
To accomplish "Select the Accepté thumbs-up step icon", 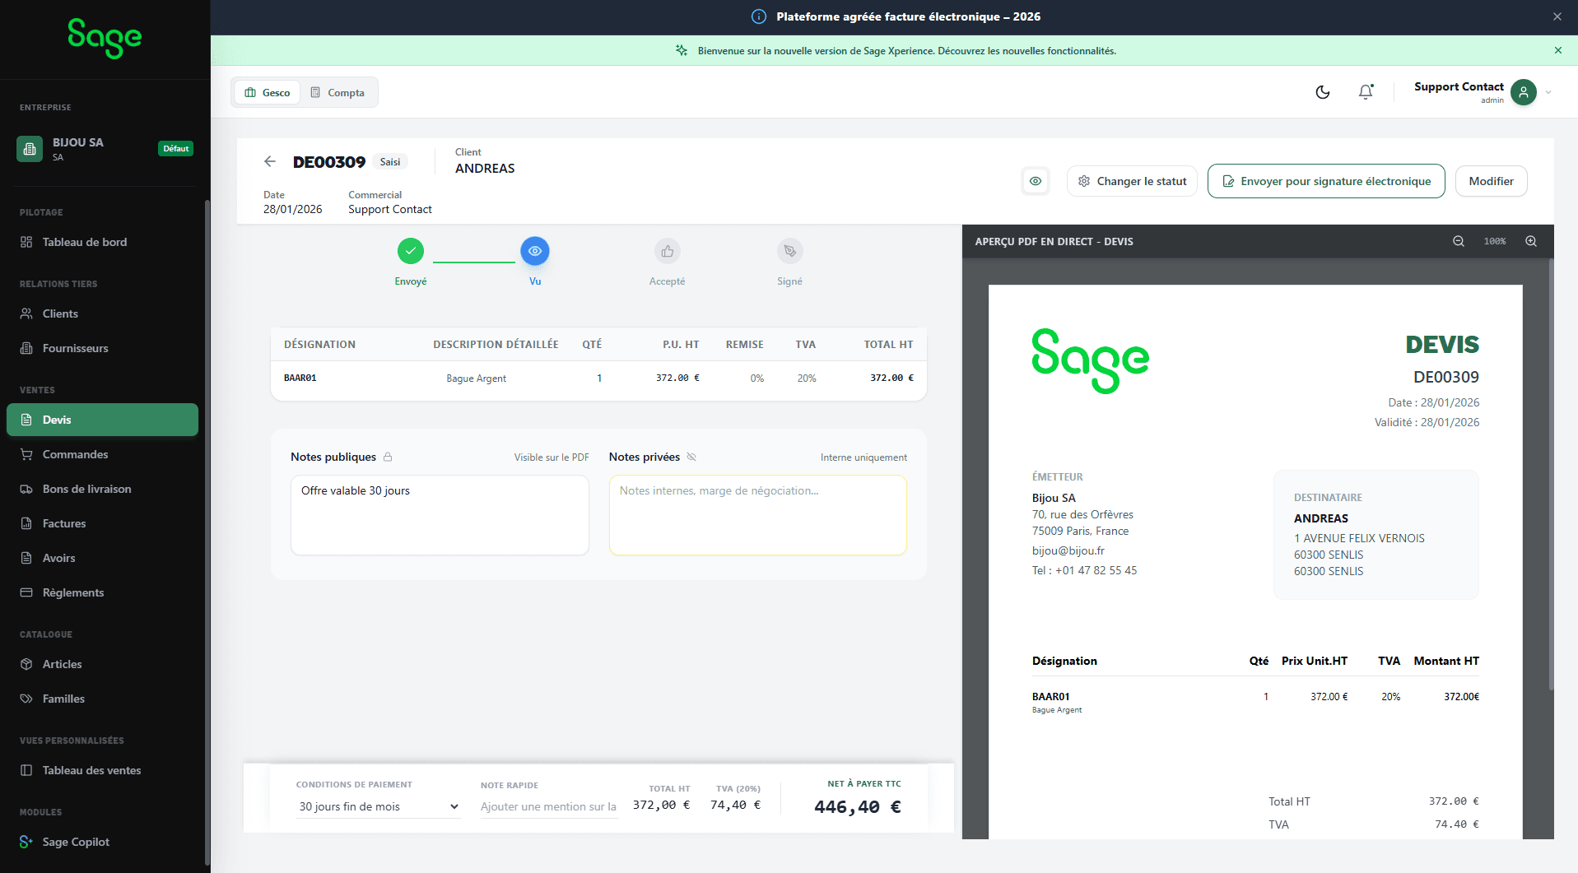I will pyautogui.click(x=668, y=251).
